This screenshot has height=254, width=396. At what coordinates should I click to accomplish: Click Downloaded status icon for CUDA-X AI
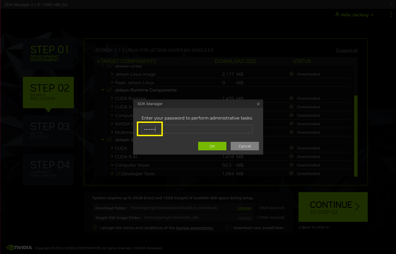[x=291, y=157]
